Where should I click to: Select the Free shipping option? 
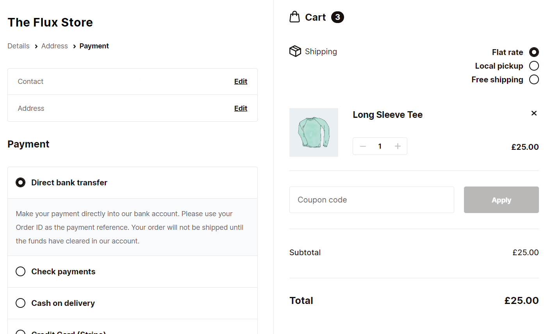coord(534,79)
